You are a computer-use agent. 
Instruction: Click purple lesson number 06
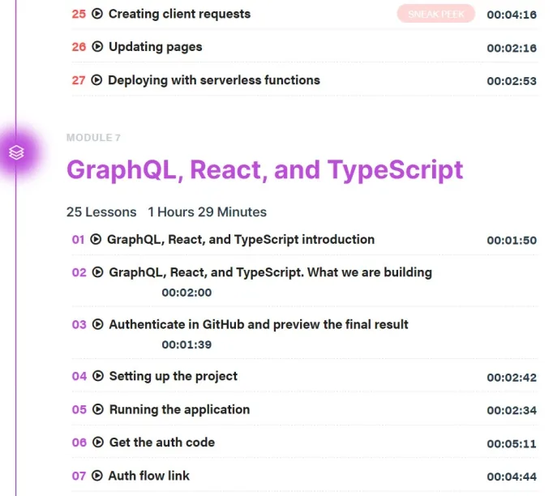(79, 443)
